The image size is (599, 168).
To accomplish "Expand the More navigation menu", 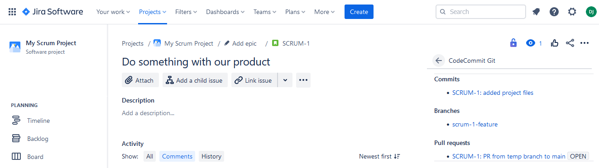I will point(325,12).
